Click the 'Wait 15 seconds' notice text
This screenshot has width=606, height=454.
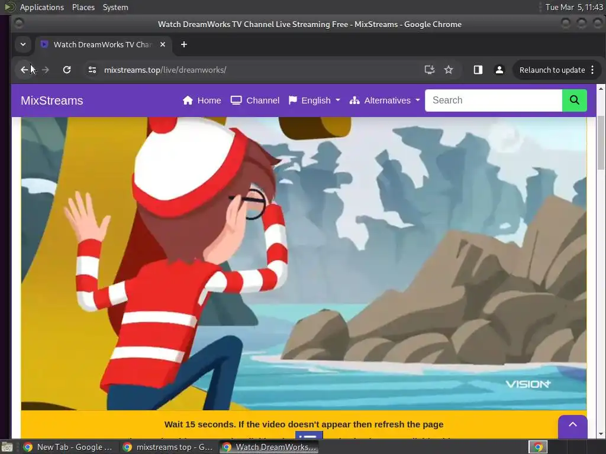tap(304, 424)
